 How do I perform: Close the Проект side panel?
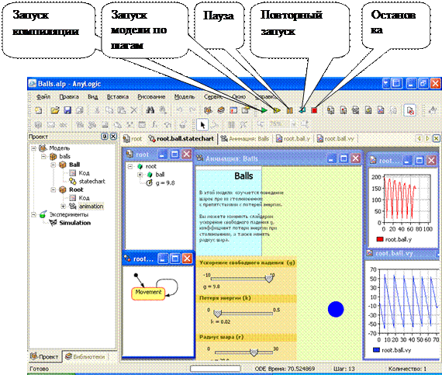pos(113,137)
